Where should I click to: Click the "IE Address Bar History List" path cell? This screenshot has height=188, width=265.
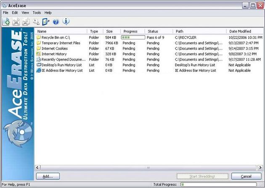[195, 70]
